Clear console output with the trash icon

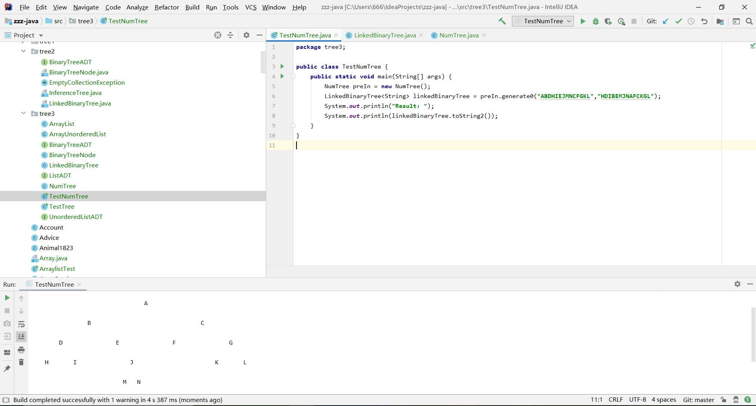coord(21,362)
